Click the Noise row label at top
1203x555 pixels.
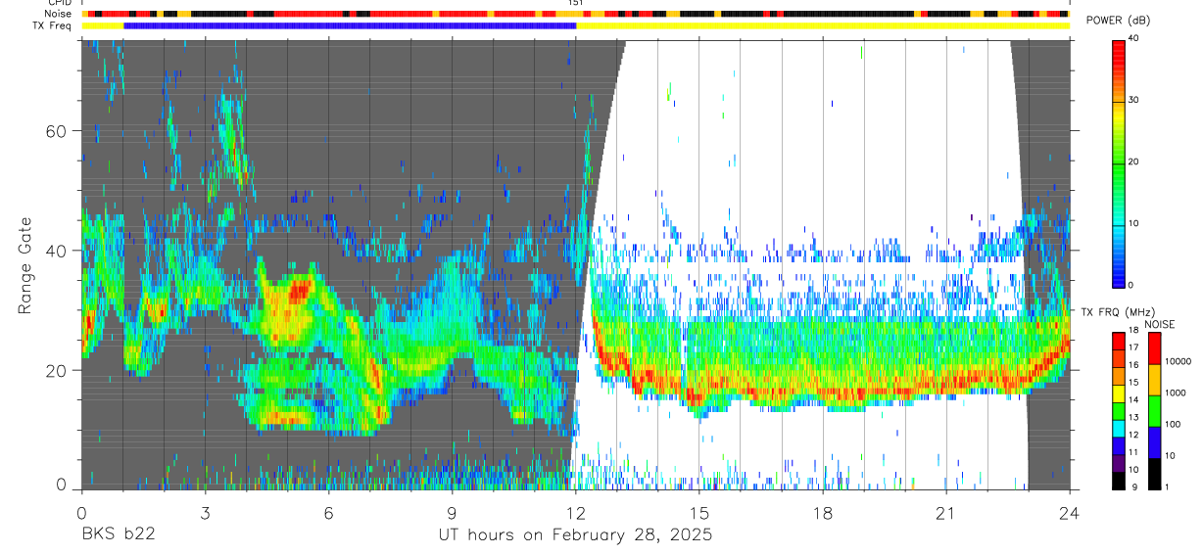60,14
